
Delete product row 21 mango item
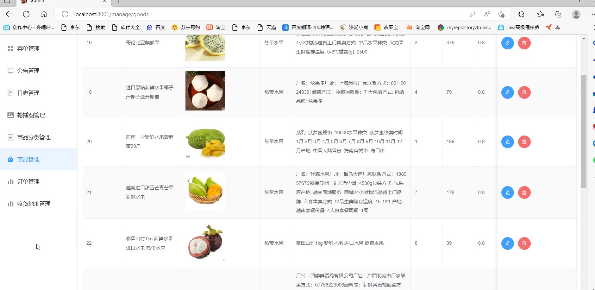click(524, 192)
